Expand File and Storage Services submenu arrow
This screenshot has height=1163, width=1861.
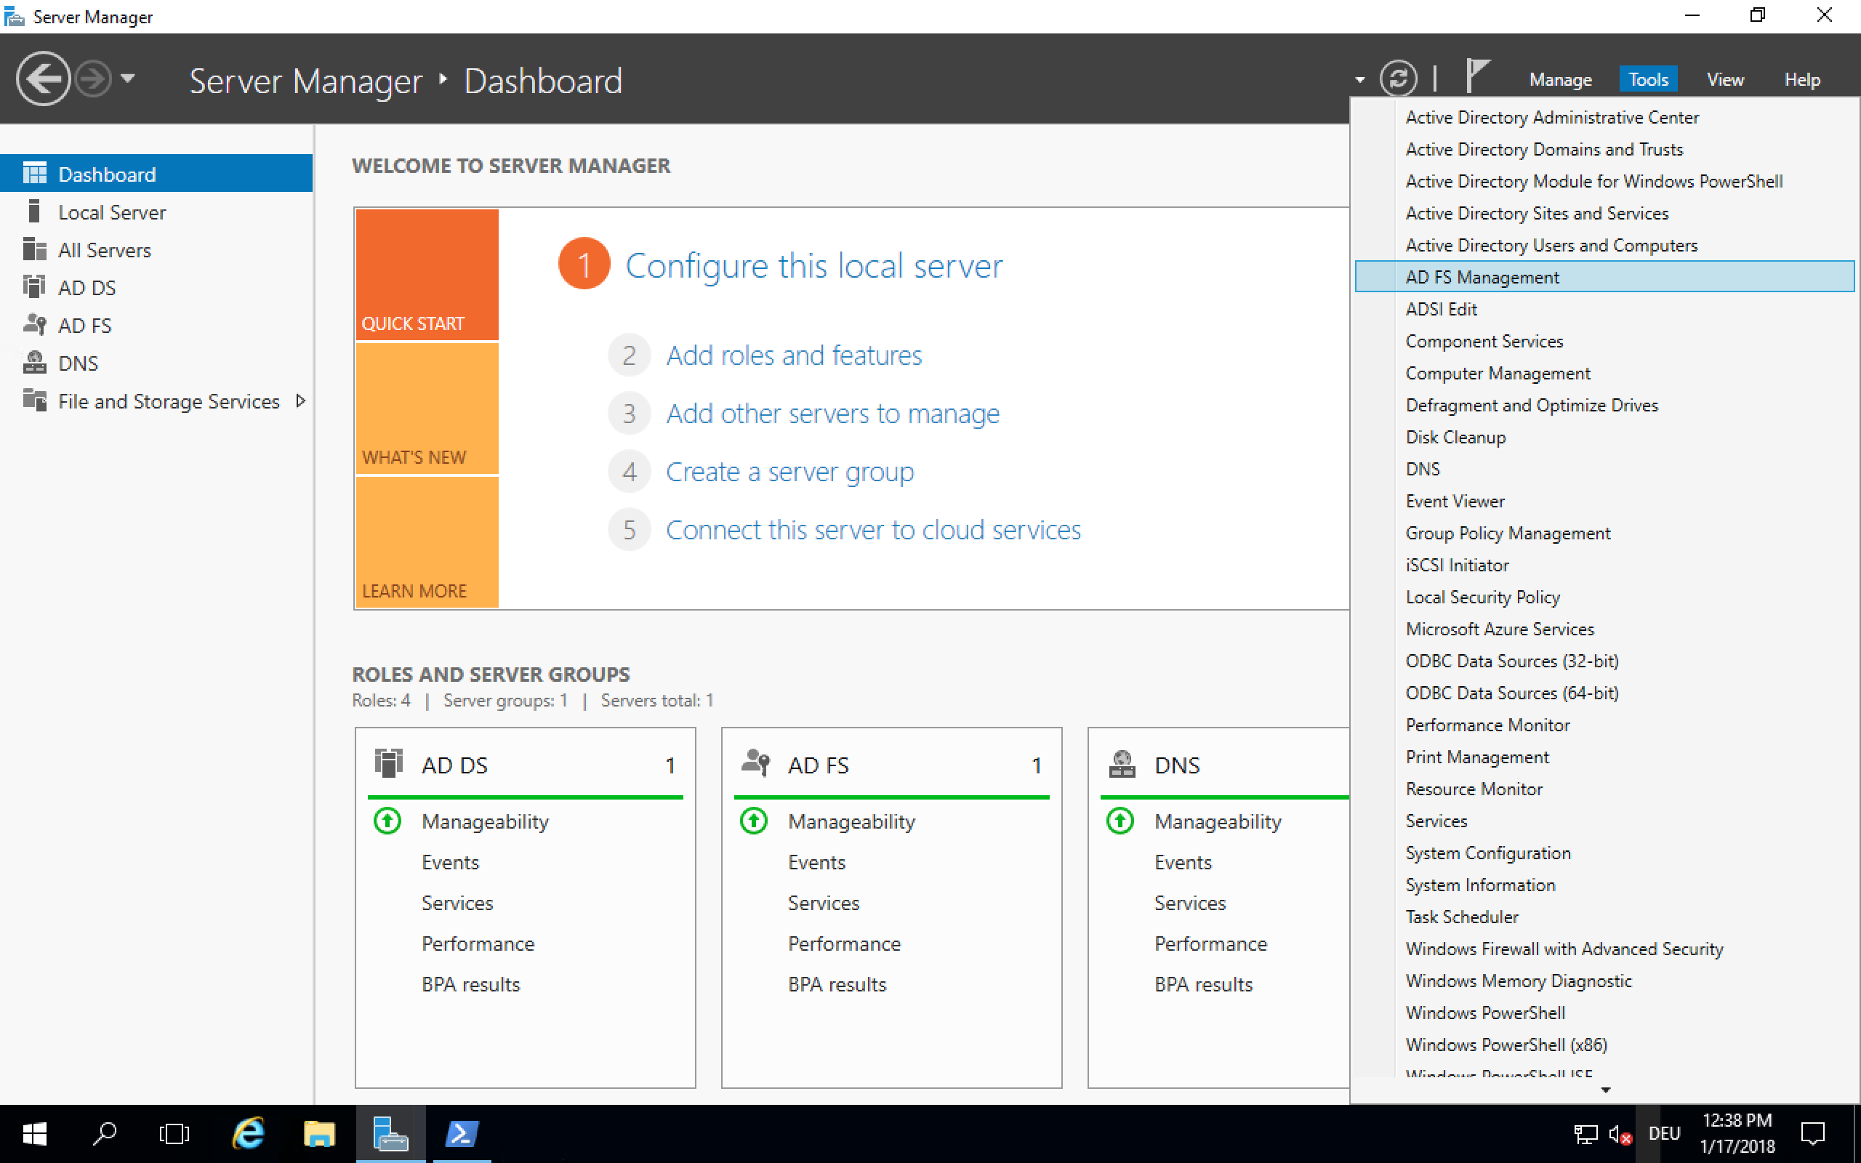click(x=301, y=401)
